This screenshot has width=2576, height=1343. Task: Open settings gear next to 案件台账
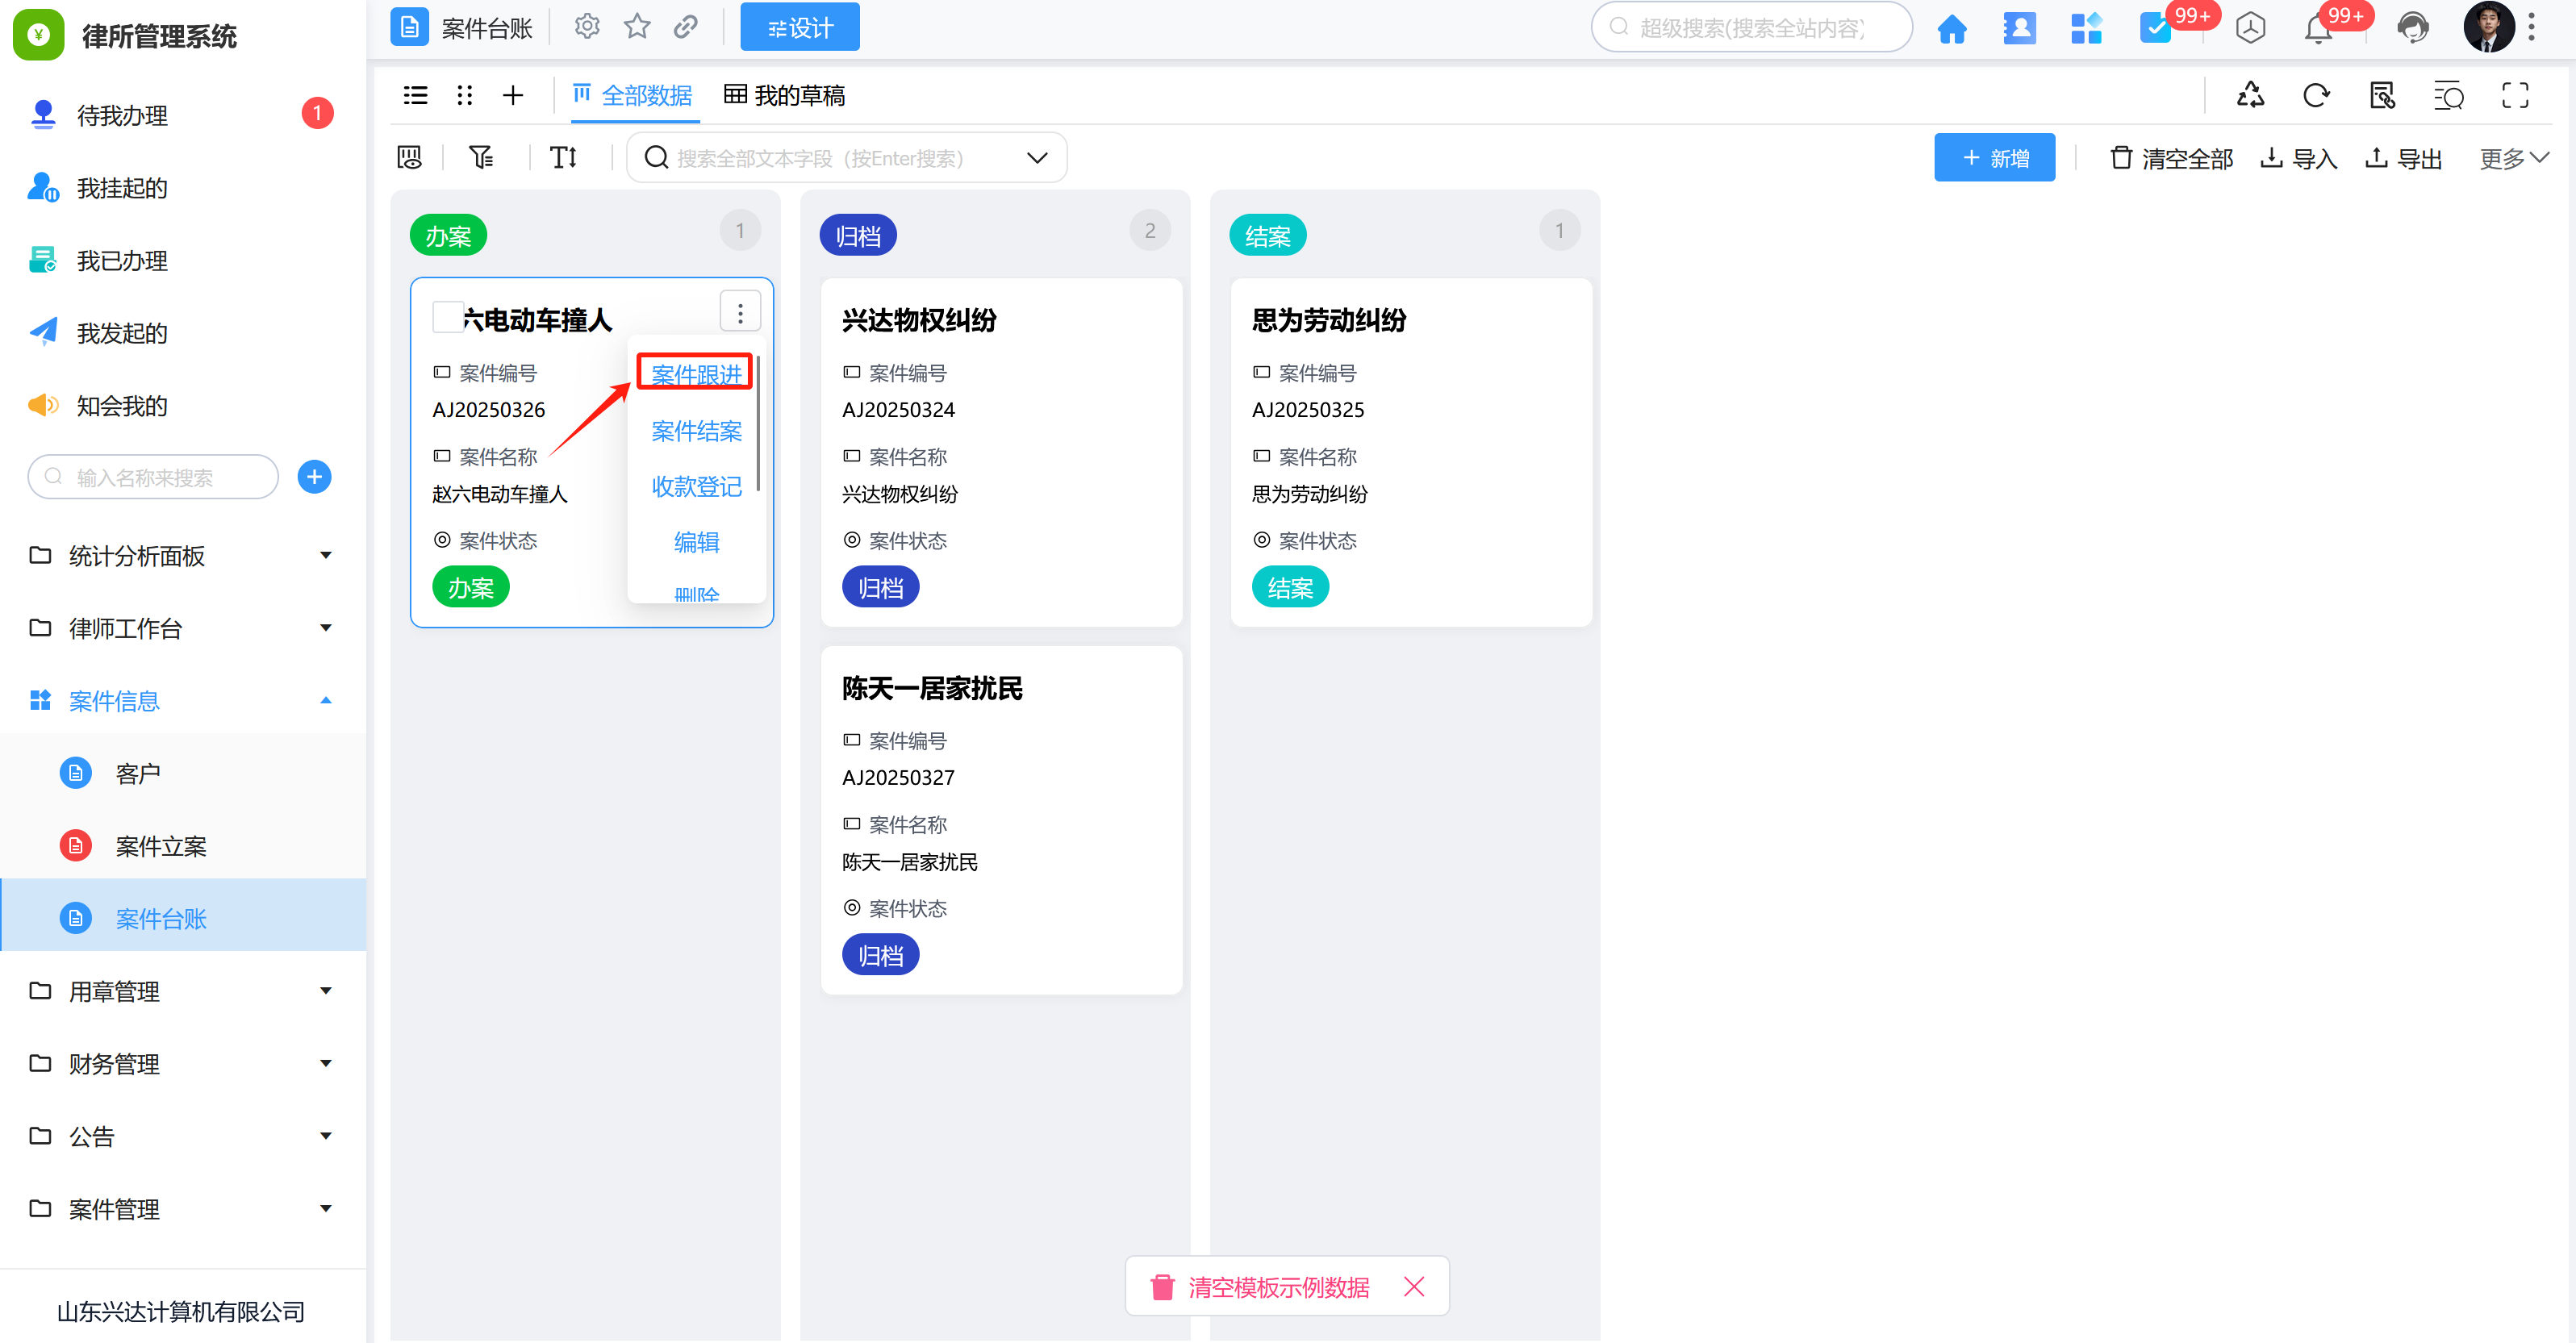pyautogui.click(x=587, y=27)
